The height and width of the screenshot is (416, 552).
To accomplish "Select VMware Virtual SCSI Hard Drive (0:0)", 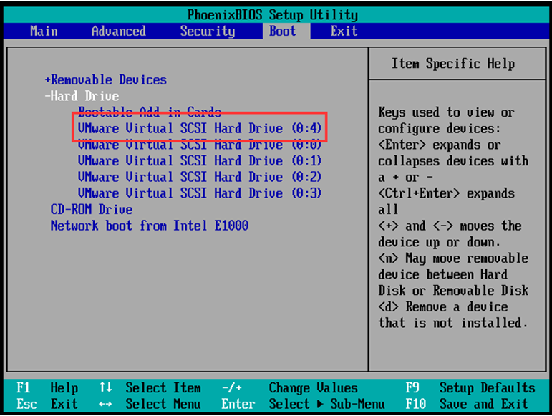I will (x=200, y=145).
